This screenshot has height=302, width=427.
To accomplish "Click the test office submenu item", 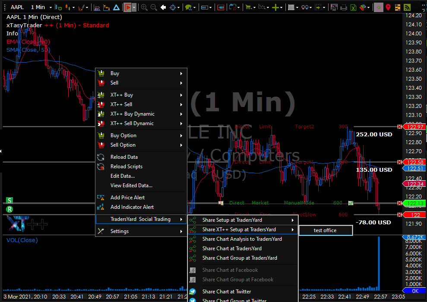I will (326, 230).
